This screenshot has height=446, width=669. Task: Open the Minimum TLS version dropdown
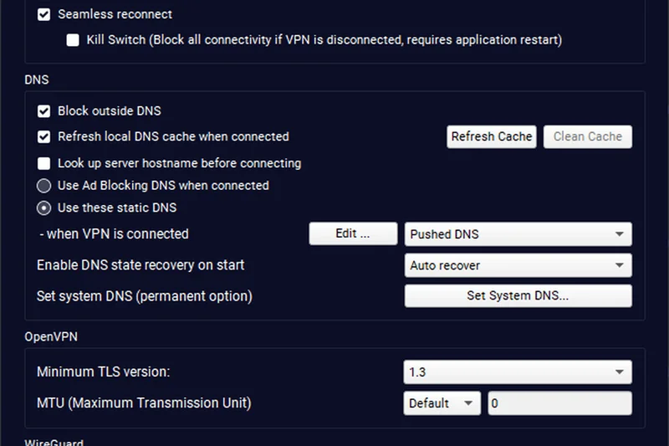pos(517,372)
